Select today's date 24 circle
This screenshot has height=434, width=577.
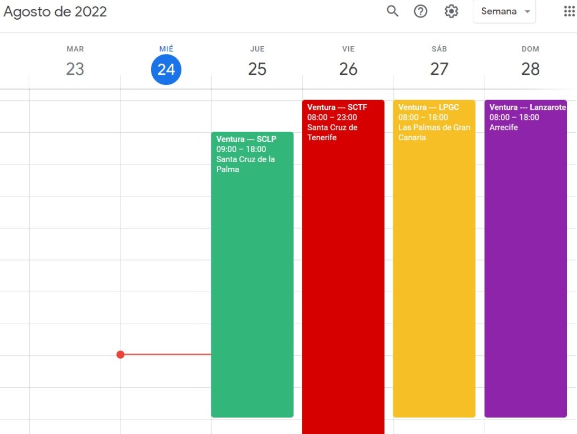(166, 69)
